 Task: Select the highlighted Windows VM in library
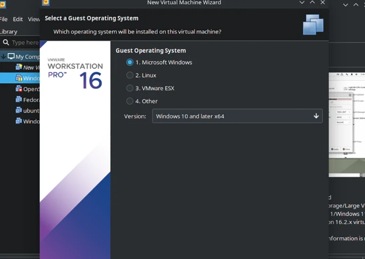click(20, 78)
